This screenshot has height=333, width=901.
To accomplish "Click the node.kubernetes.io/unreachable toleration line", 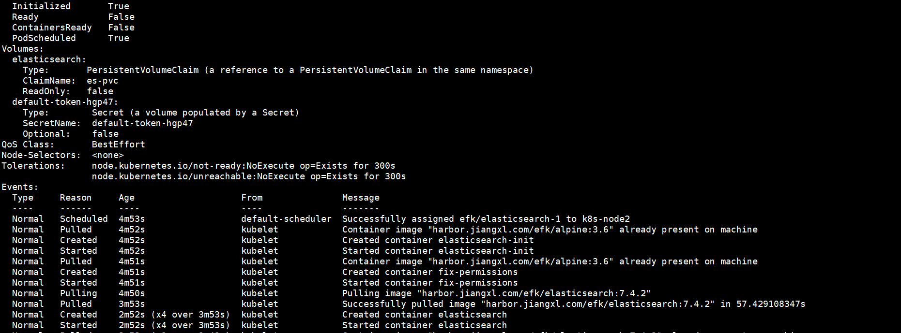I will point(249,176).
